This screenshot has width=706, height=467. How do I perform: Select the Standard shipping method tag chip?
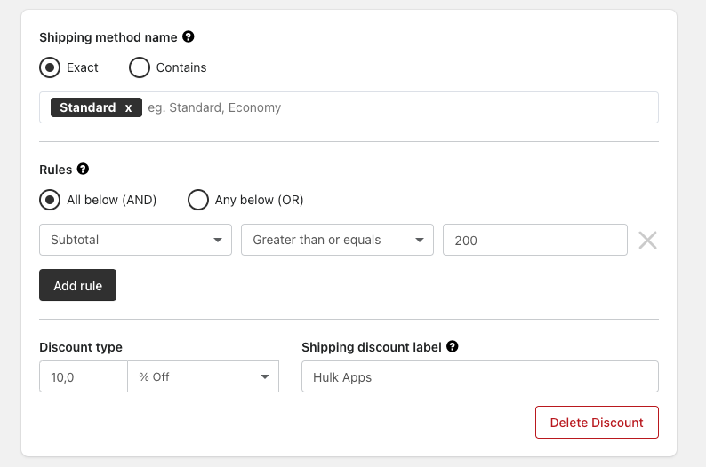(x=87, y=108)
